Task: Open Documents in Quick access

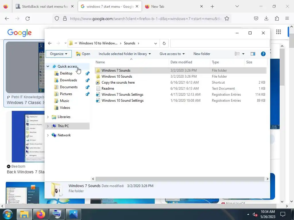Action: point(69,87)
